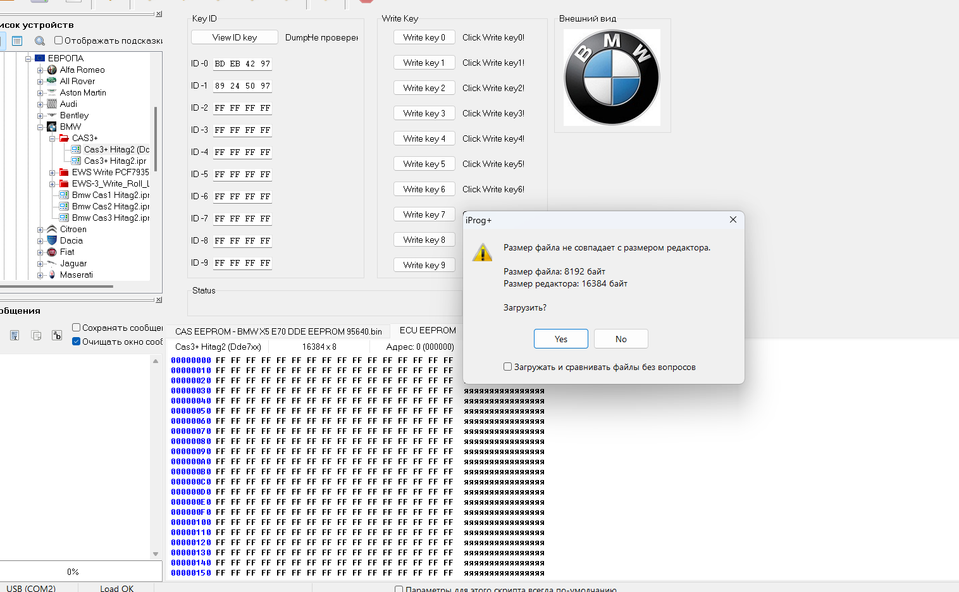Uncheck 'Очищать окно сообщений' checkbox

tap(77, 342)
